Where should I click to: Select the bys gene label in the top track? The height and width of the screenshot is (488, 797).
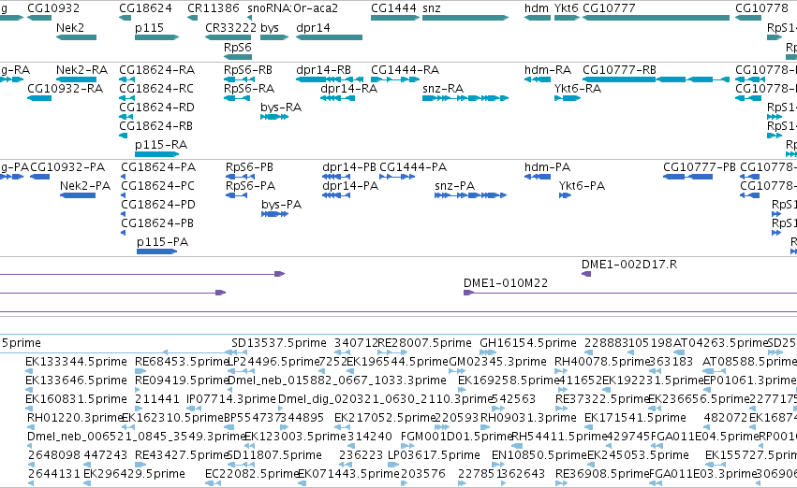coord(270,27)
